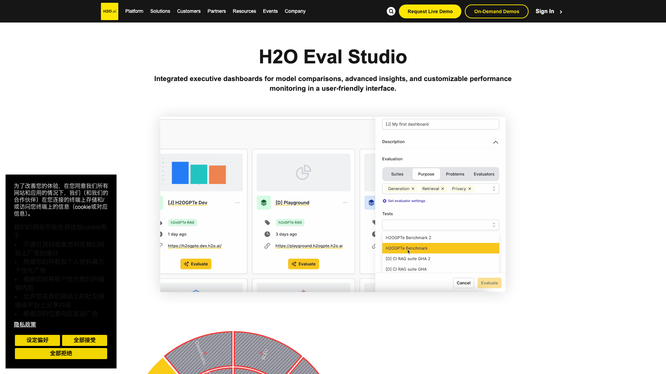The width and height of the screenshot is (666, 374).
Task: Click Evaluate on H2OGPTe Dev card
Action: tap(196, 264)
